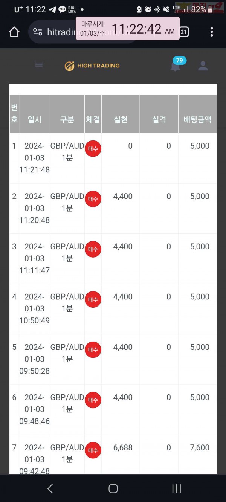Tap the red 매수 badge in row 7

tap(93, 450)
